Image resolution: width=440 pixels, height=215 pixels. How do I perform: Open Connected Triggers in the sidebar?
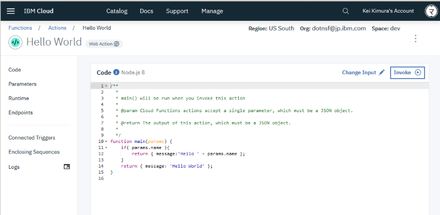pyautogui.click(x=32, y=137)
